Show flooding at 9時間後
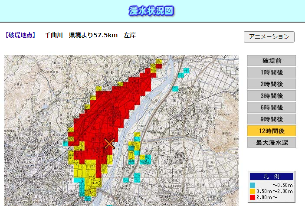This screenshot has height=206, width=305. 272,119
